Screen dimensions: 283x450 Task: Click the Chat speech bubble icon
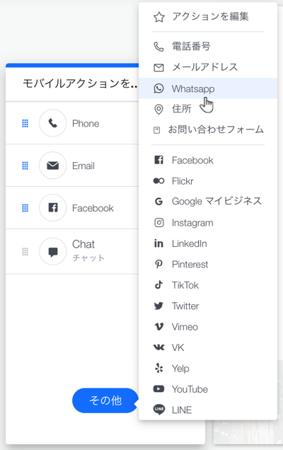tap(53, 251)
